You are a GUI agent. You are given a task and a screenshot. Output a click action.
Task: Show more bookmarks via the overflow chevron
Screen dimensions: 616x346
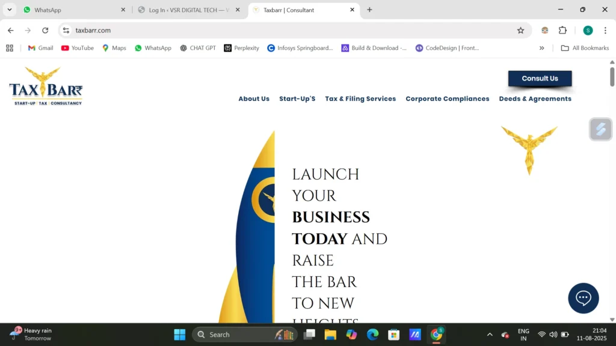point(541,48)
